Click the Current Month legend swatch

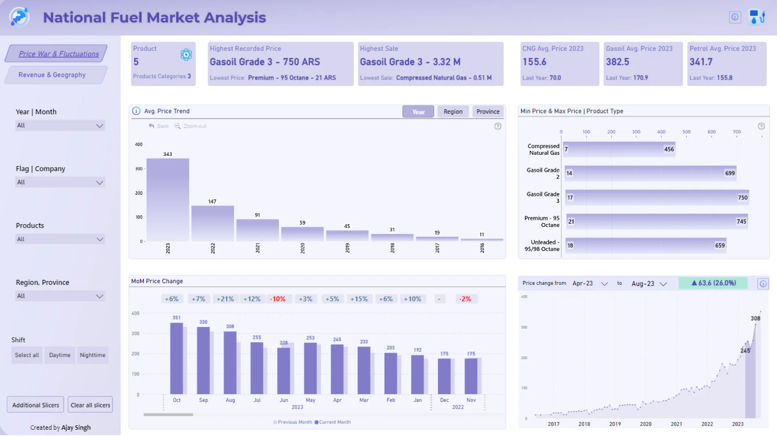[x=316, y=422]
